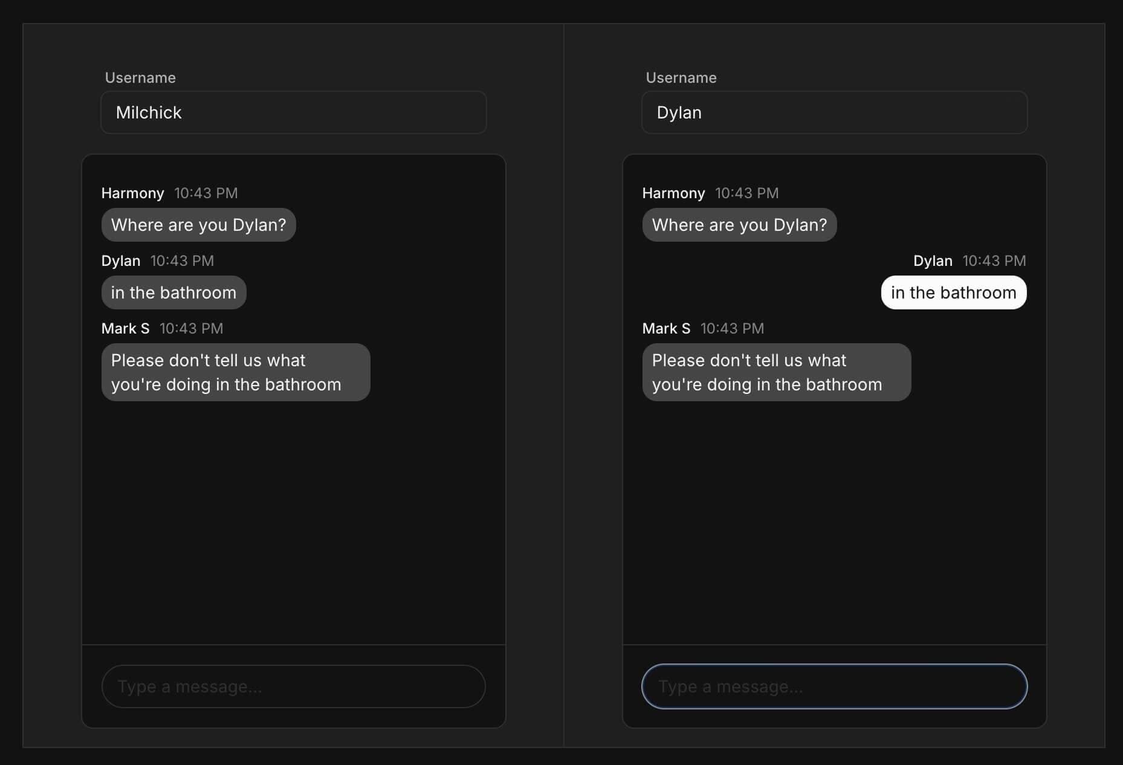
Task: Click the Username label above Milchick field
Action: click(x=140, y=77)
